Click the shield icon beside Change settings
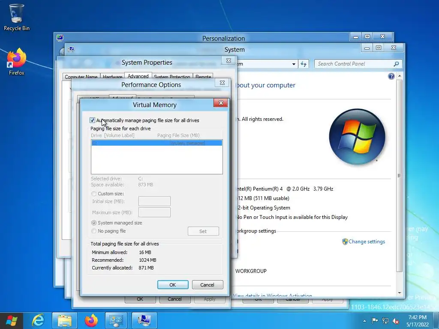 (345, 242)
